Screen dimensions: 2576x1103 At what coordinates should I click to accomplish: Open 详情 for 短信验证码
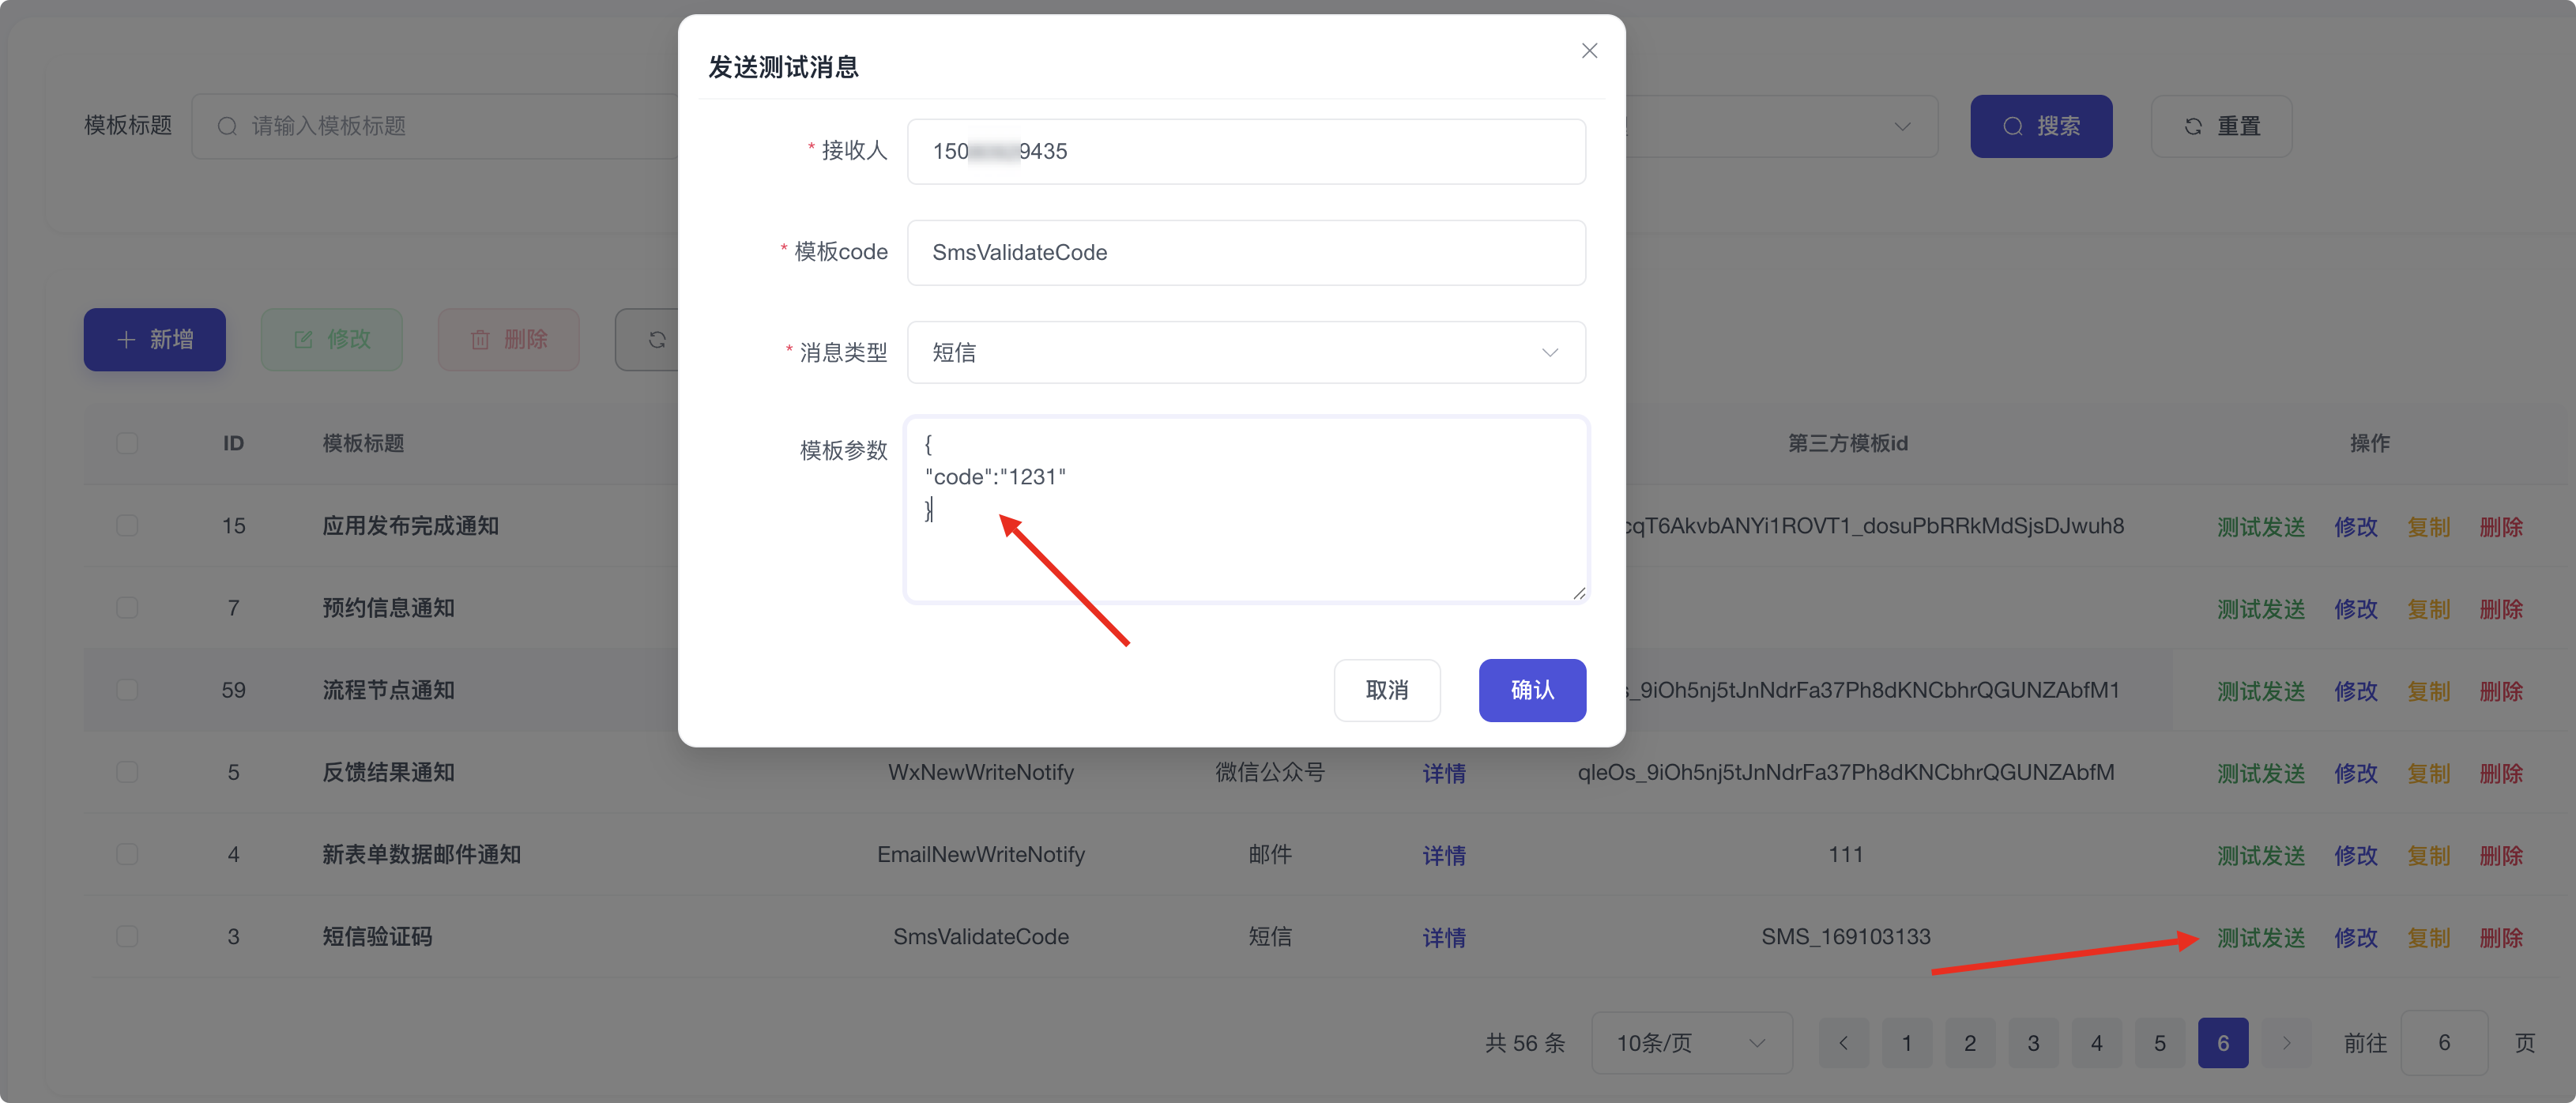click(x=1444, y=937)
